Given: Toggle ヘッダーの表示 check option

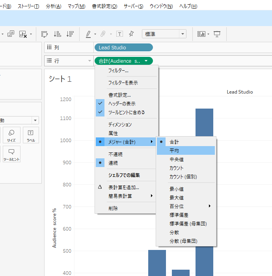Looking at the screenshot, I should (x=127, y=103).
